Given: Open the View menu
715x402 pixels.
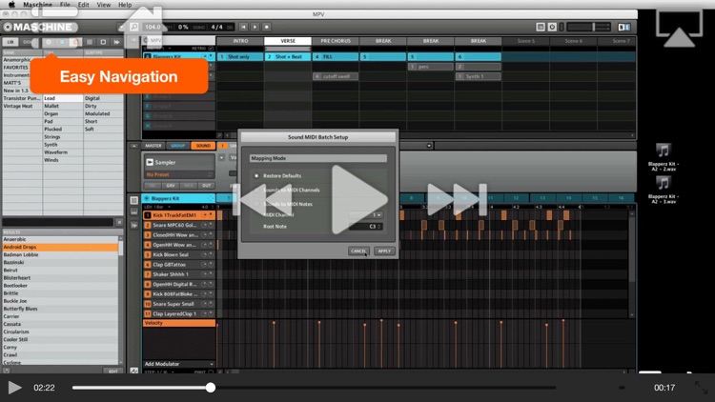Looking at the screenshot, I should point(104,5).
